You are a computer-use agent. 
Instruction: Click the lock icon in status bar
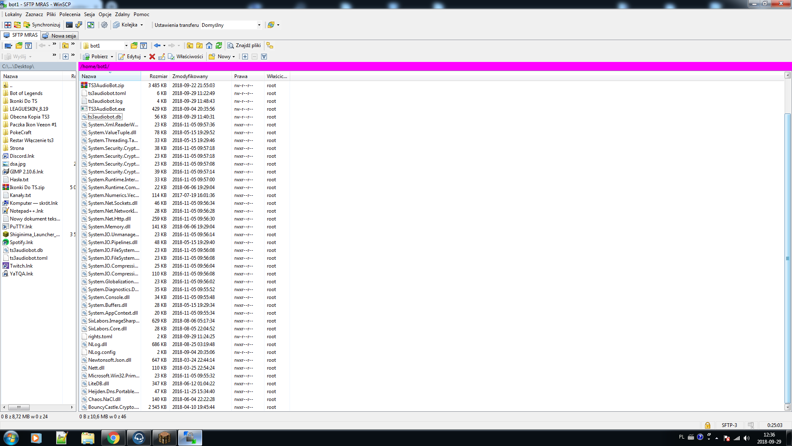coord(707,425)
